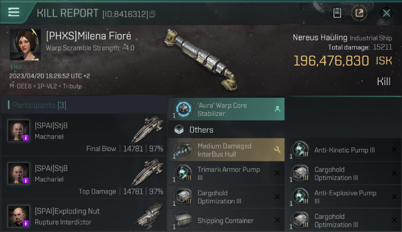402x232 pixels.
Task: View the Nereus Hauling ship image
Action: [200, 59]
